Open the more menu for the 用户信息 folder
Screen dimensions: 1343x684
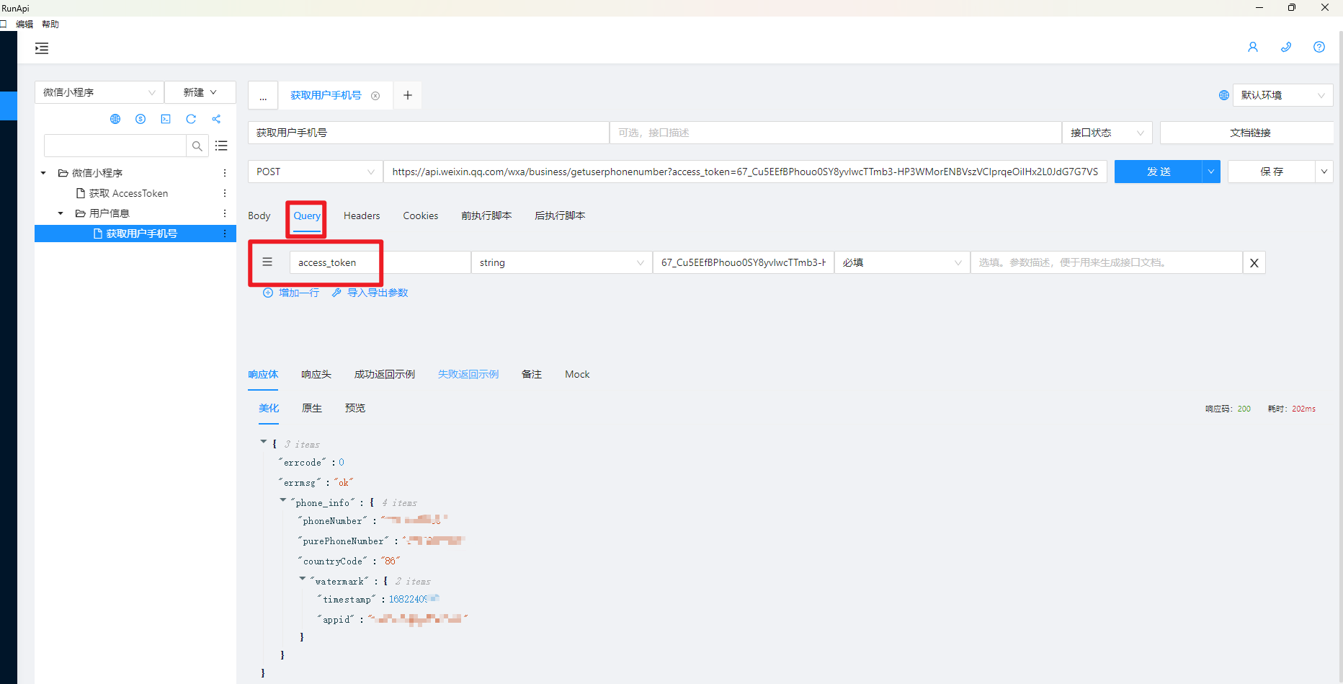225,213
